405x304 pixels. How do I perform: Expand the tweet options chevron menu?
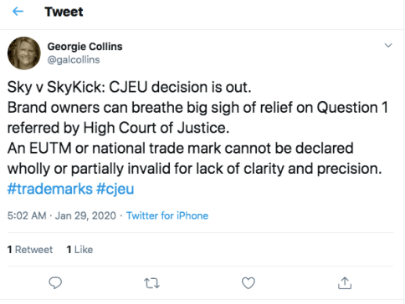388,45
